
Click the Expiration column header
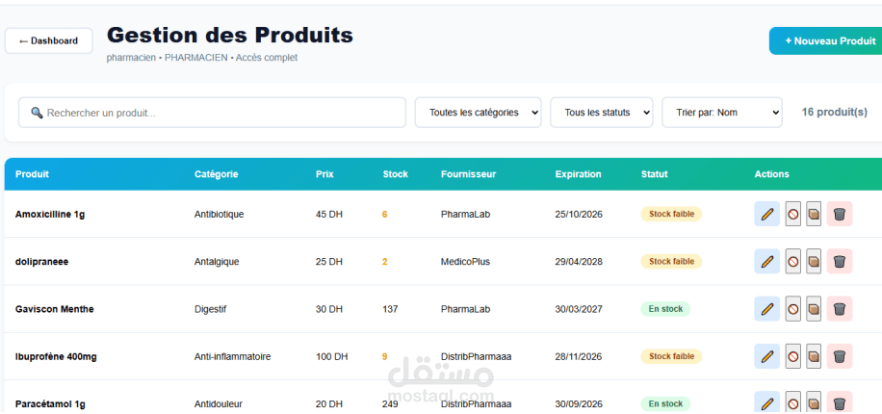[x=578, y=174]
